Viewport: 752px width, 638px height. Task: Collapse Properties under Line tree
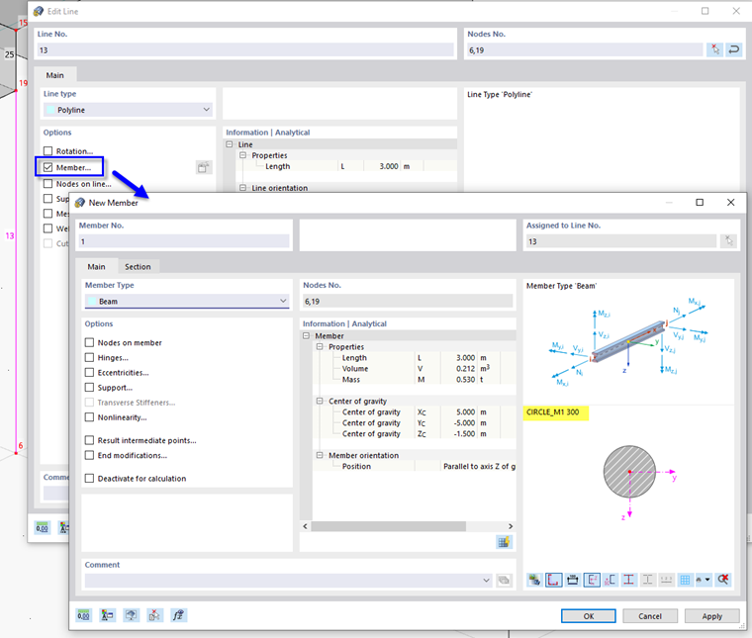point(242,155)
